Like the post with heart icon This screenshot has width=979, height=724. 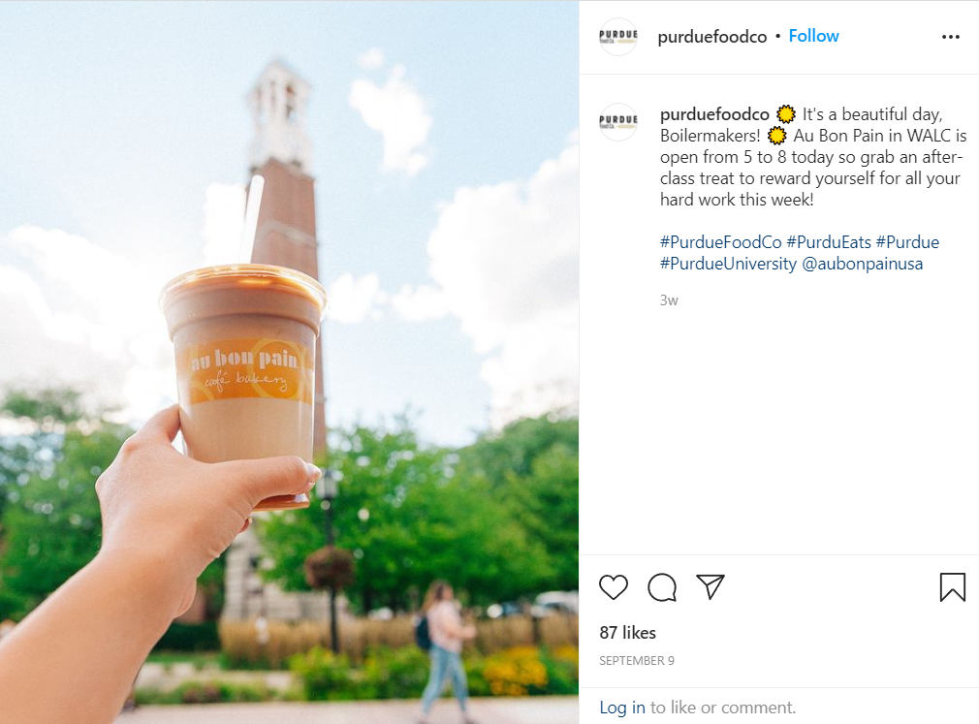[x=614, y=587]
